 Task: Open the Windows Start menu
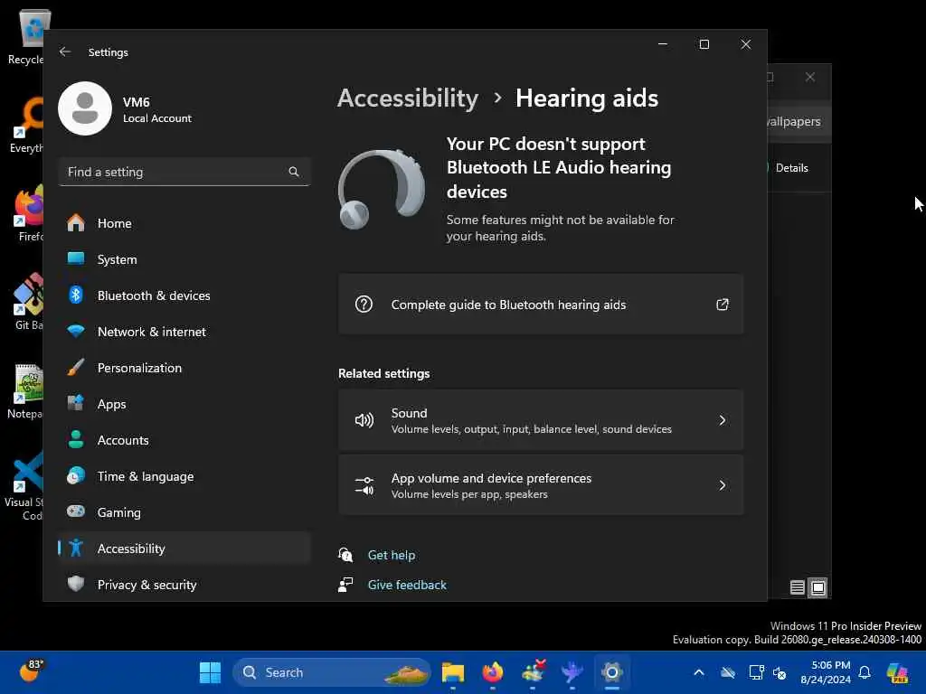point(210,672)
